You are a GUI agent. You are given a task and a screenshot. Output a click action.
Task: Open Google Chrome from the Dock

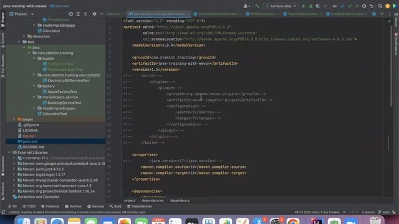(293, 222)
